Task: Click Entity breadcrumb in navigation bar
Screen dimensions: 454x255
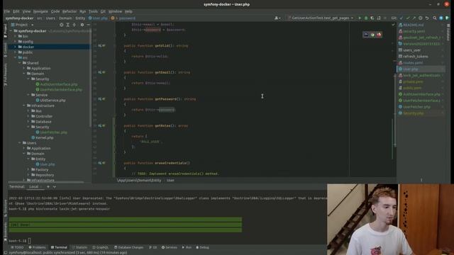Action: point(80,18)
